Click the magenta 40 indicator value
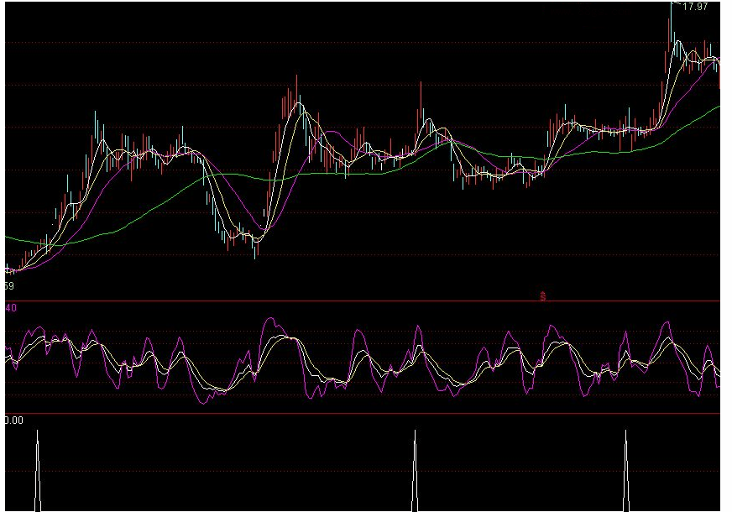Screen dimensions: 732x512 tap(11, 308)
